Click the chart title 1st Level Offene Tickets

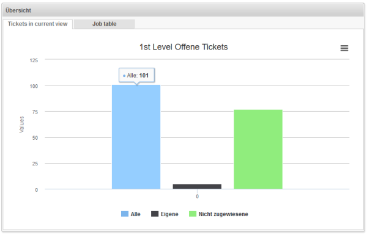(x=183, y=47)
